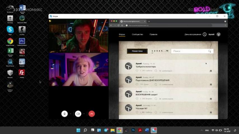Open the Сообщество tab

137,34
